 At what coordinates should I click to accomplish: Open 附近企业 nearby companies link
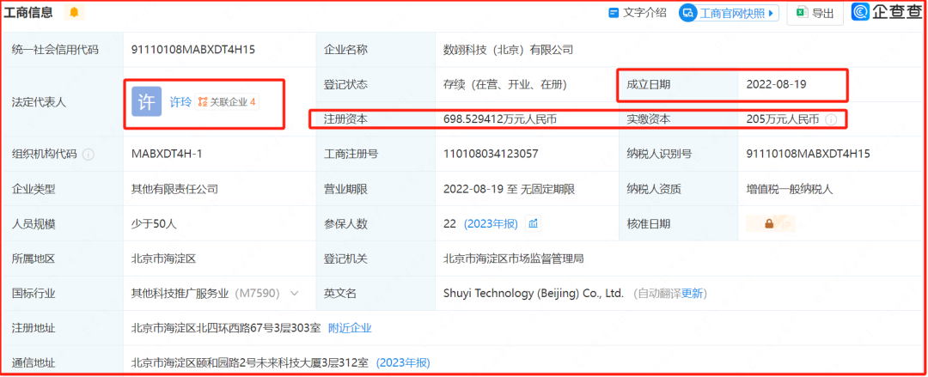350,328
